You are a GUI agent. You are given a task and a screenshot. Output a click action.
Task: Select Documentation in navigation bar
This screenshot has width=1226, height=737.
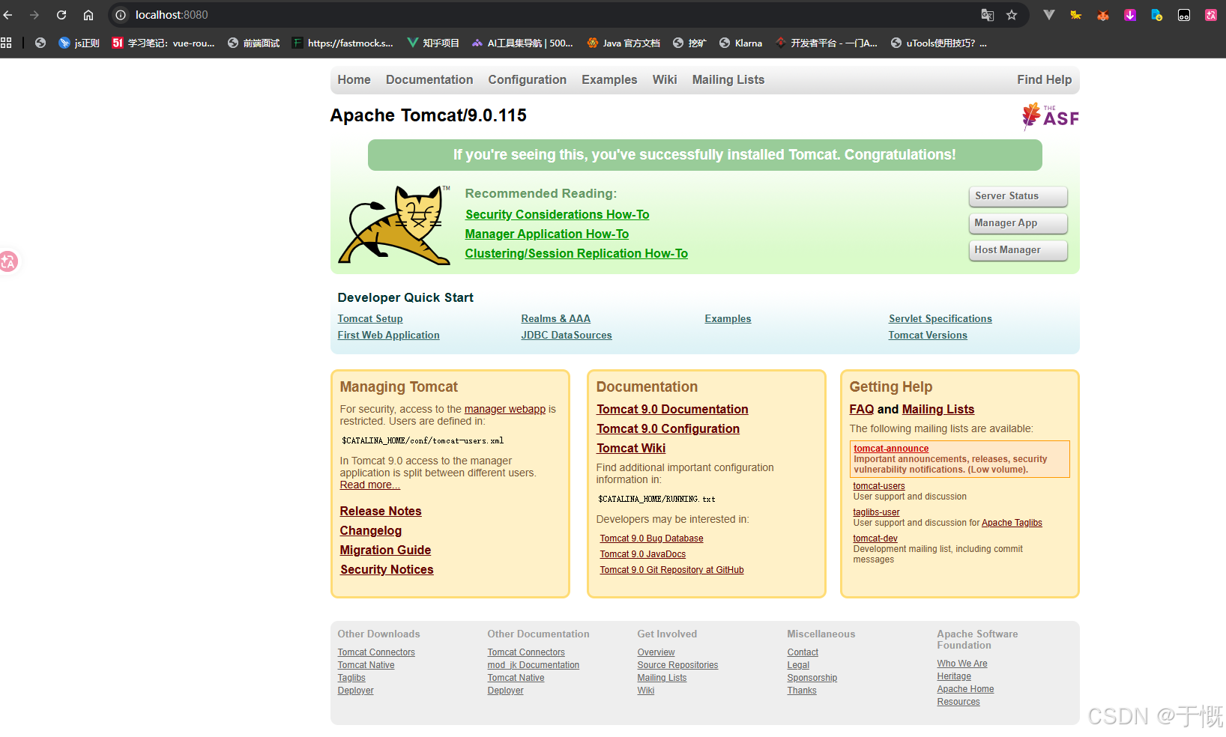(429, 79)
